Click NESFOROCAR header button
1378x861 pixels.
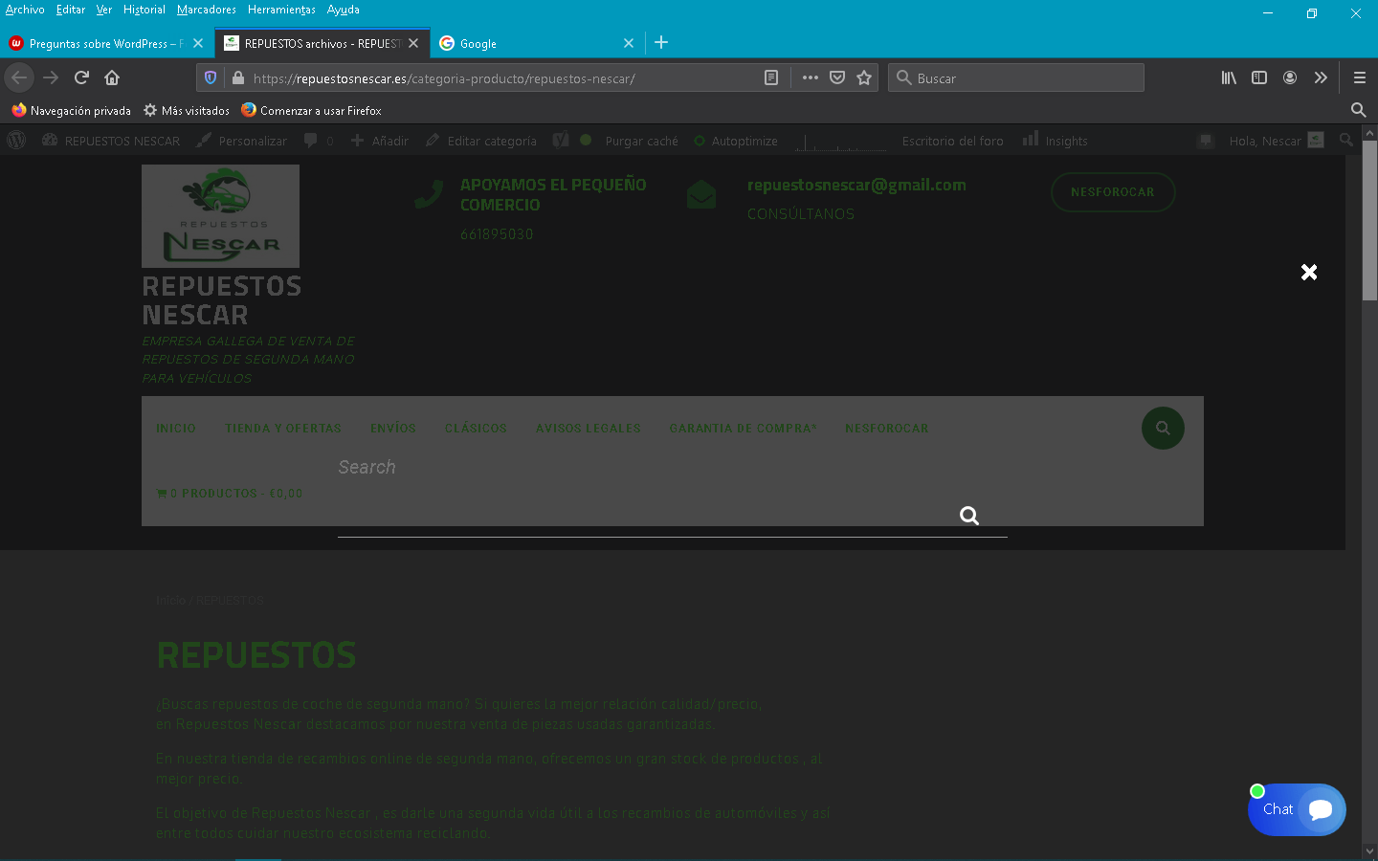pos(1113,192)
